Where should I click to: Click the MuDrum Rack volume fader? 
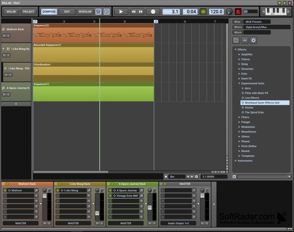coord(45,196)
